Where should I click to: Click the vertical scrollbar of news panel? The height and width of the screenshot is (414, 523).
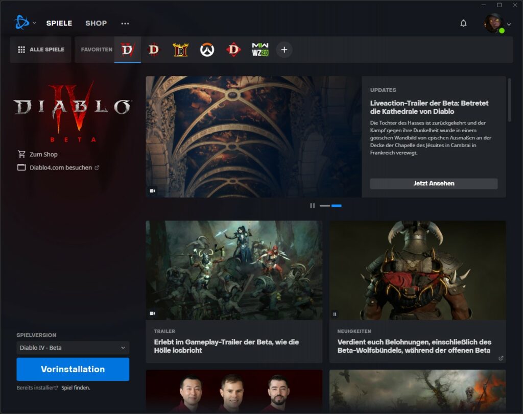click(x=509, y=100)
